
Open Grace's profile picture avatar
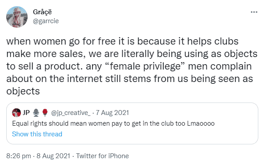[17, 17]
